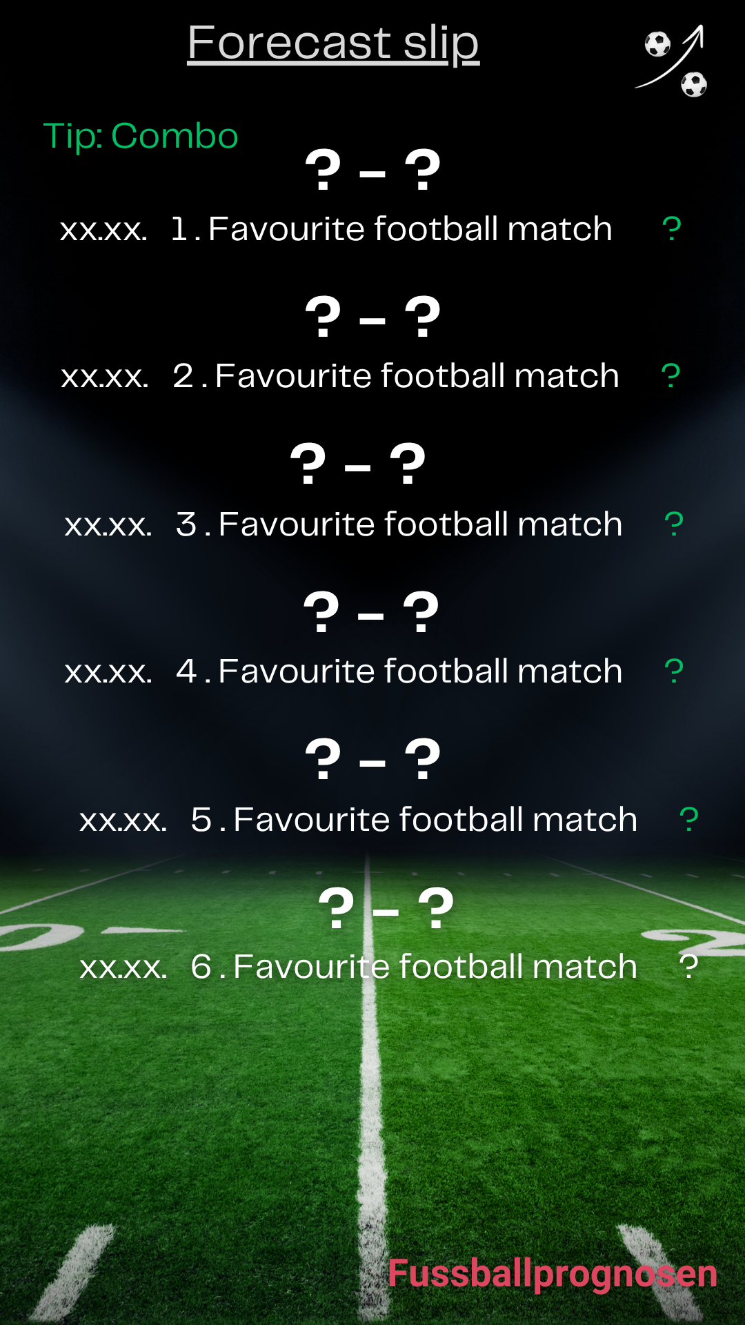745x1325 pixels.
Task: Select the 2. Favourite football match text
Action: click(396, 376)
